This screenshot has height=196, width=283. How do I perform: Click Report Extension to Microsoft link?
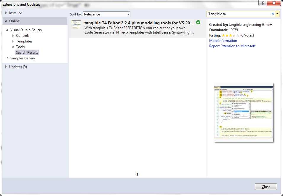pyautogui.click(x=232, y=46)
